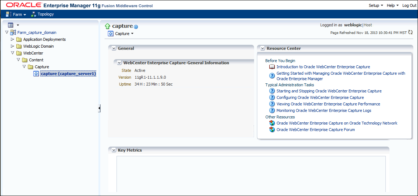Collapse the Resource Center section
The image size is (418, 196).
[x=263, y=48]
